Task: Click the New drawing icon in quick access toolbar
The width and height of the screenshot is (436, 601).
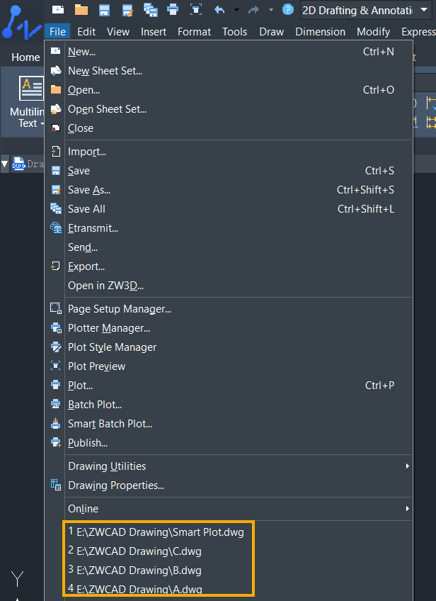Action: 58,10
